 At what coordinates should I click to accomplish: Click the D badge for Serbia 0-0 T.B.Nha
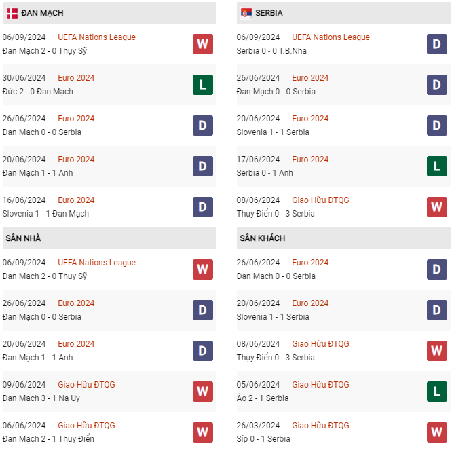point(436,44)
